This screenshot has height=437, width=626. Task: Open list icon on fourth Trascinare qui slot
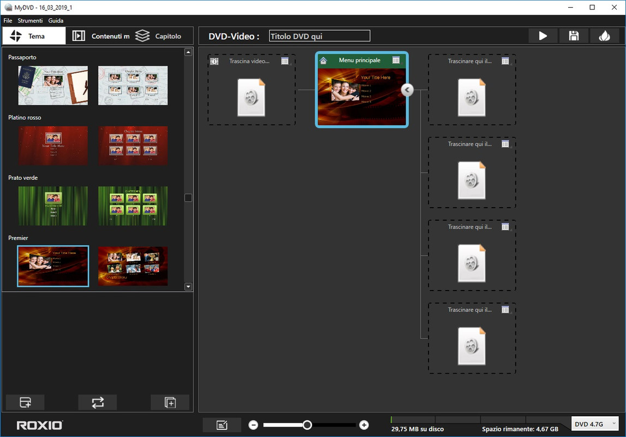[505, 310]
